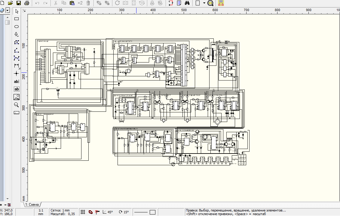Mirror selection vertically with the flip icon
The image size is (340, 216).
pos(133,3)
